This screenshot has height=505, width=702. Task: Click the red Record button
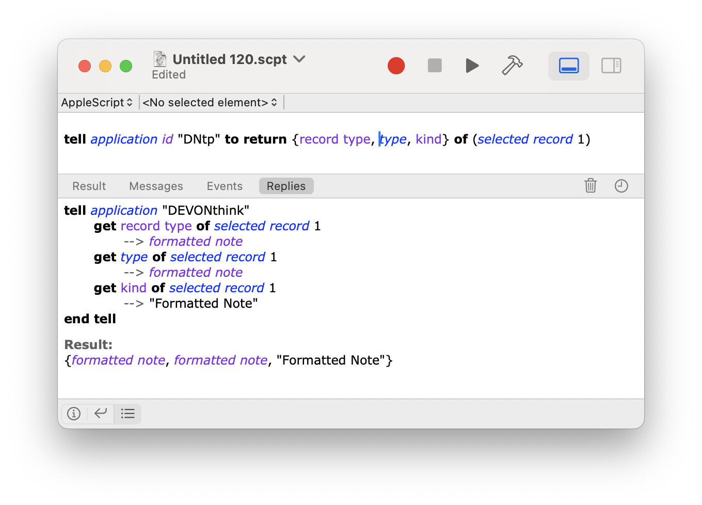(396, 66)
